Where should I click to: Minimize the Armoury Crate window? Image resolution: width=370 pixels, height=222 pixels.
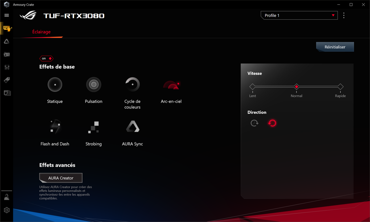pos(338,5)
